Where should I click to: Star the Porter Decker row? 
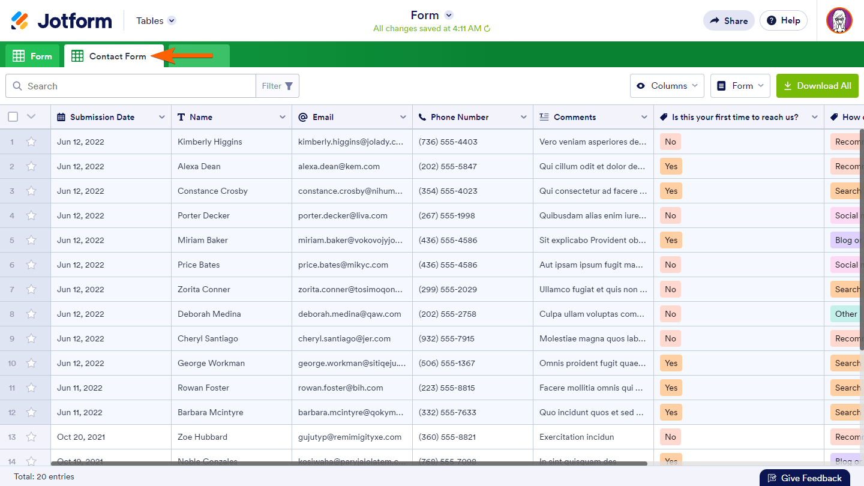coord(31,216)
